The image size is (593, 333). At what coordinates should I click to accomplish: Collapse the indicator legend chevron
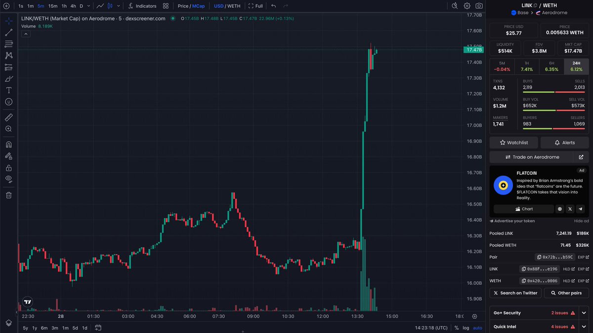[26, 34]
